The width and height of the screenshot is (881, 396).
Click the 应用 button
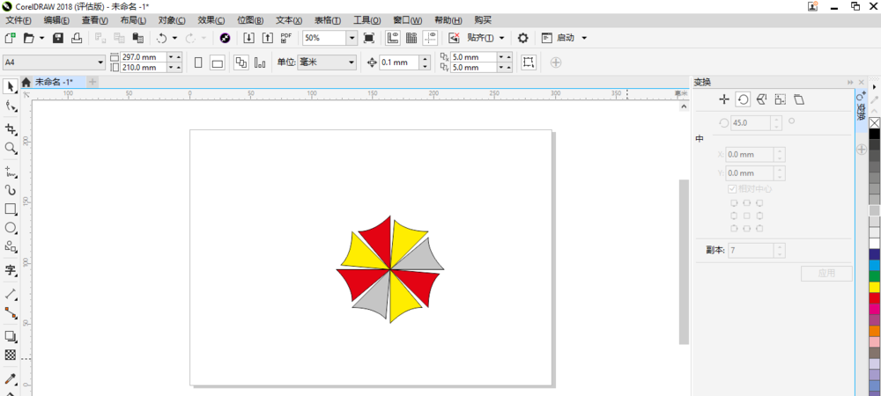(x=826, y=273)
